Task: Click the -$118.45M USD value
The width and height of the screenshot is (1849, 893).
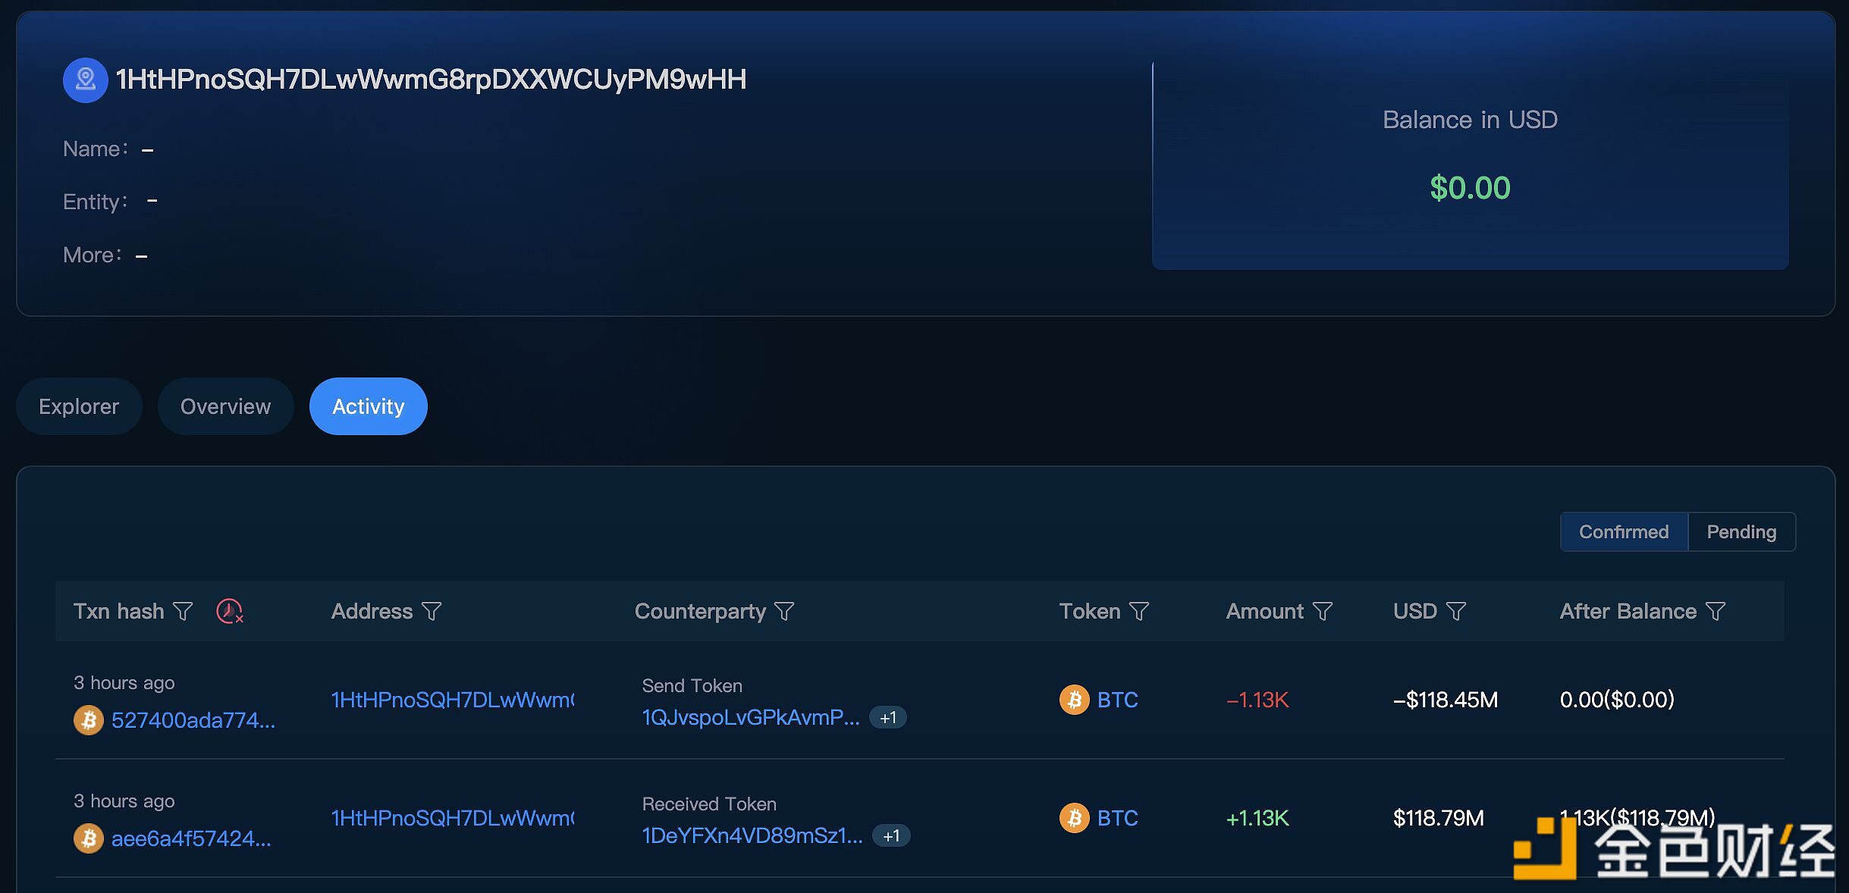Action: (1446, 700)
